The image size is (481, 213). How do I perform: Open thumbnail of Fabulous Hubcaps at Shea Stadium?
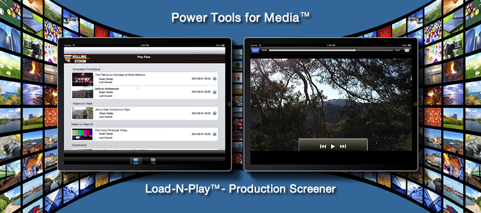[83, 79]
